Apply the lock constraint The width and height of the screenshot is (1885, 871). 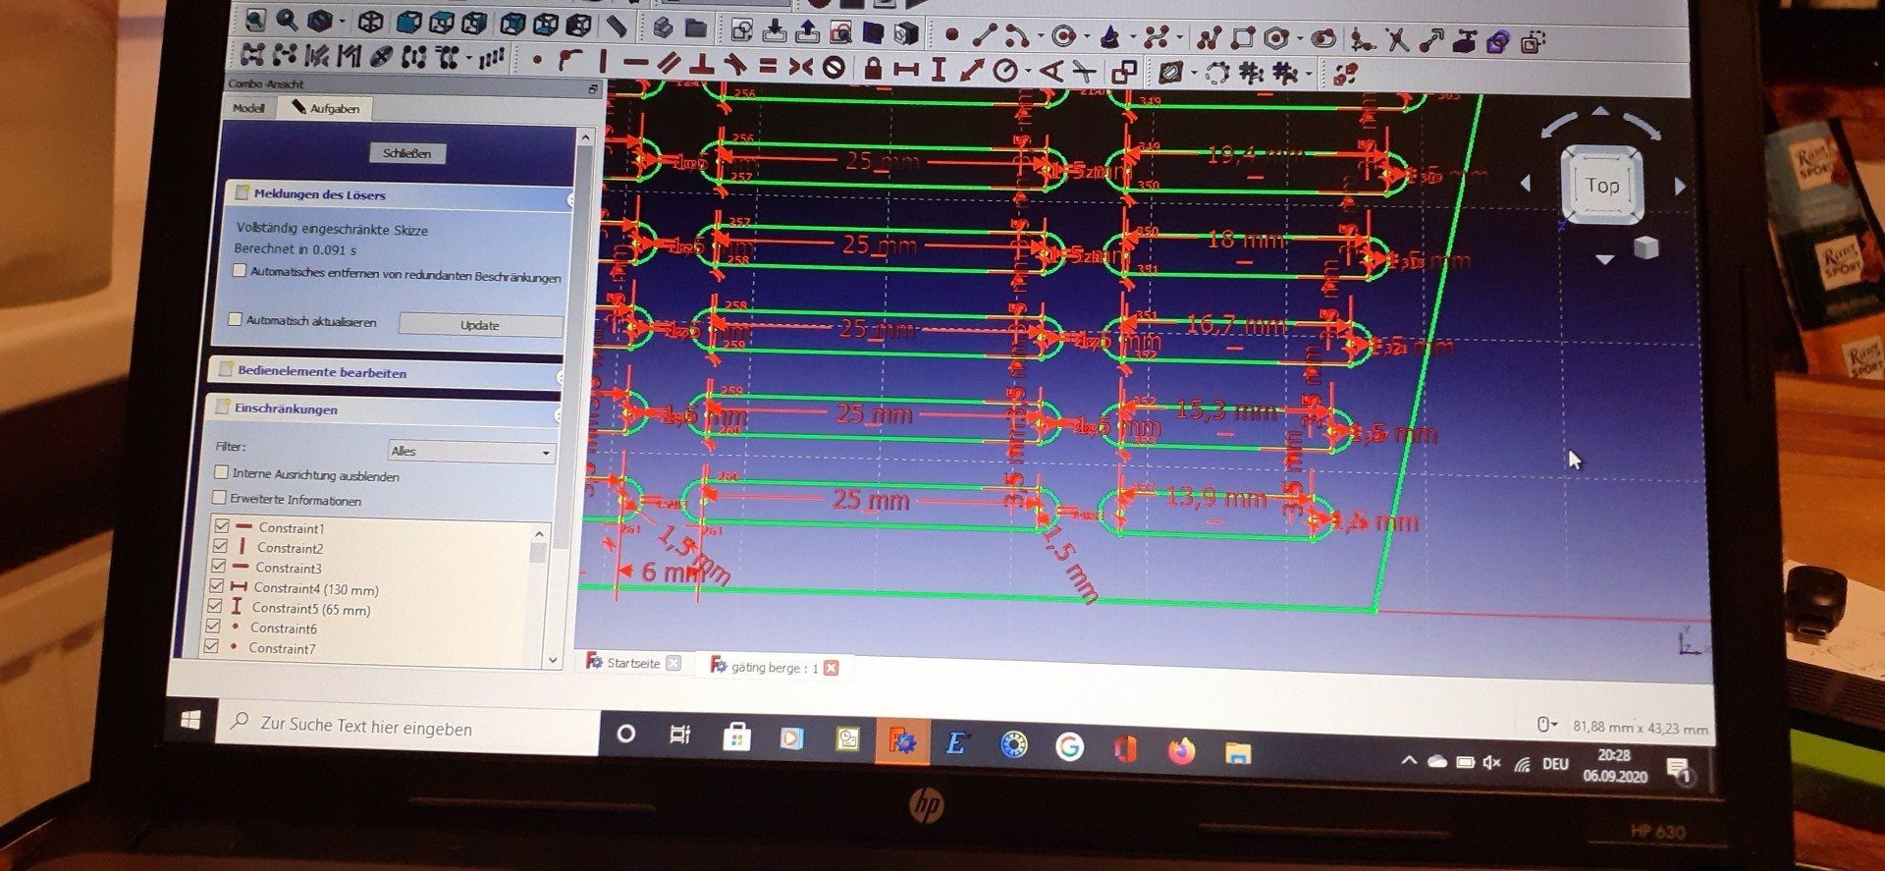pyautogui.click(x=872, y=68)
